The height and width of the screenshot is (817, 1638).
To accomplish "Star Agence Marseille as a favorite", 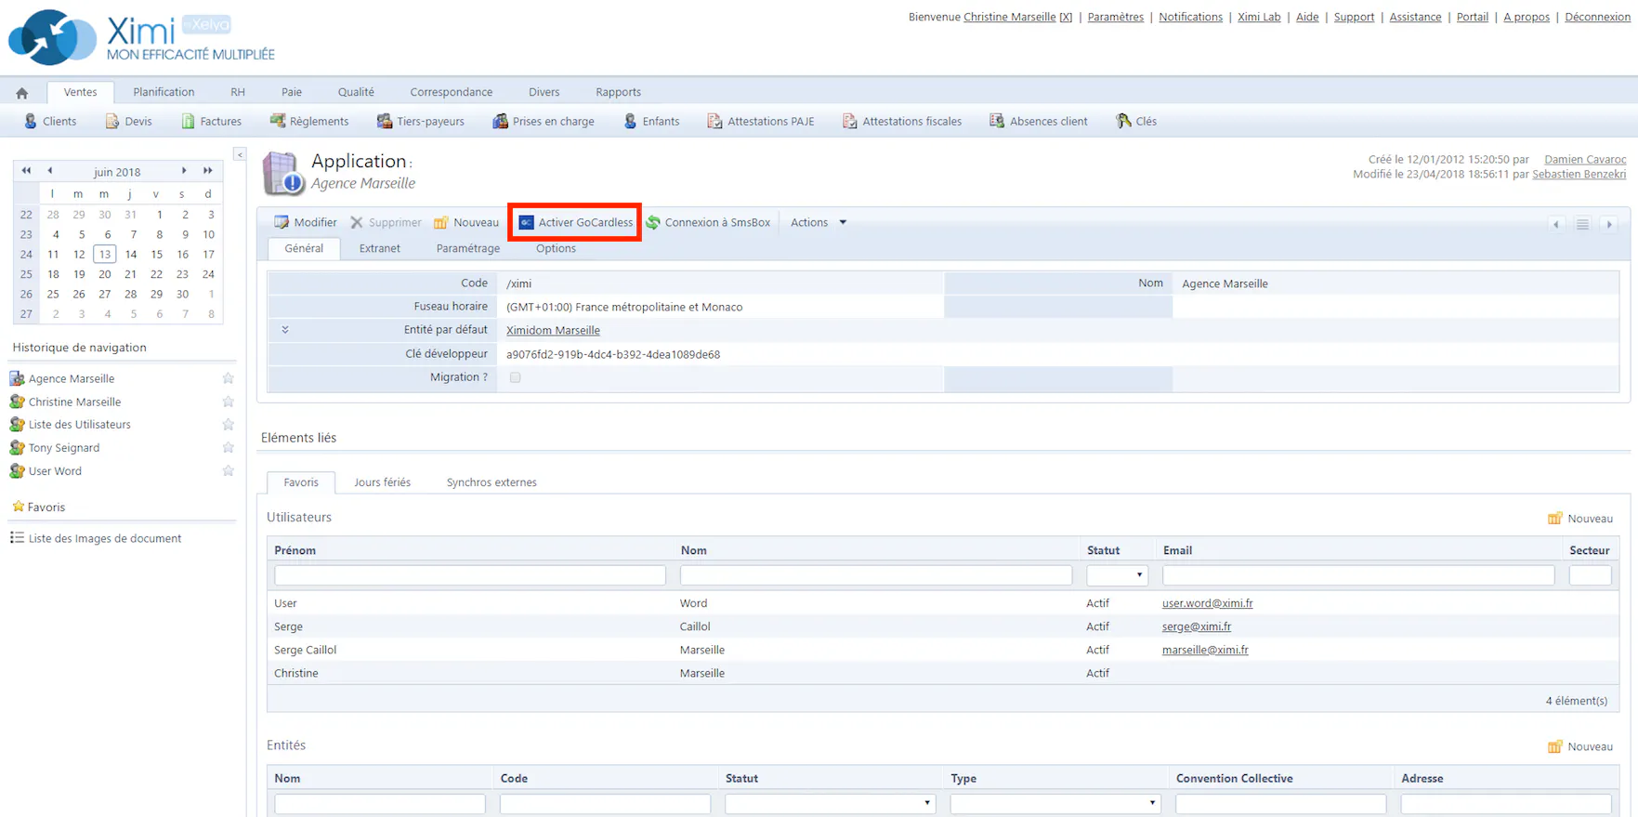I will tap(228, 378).
